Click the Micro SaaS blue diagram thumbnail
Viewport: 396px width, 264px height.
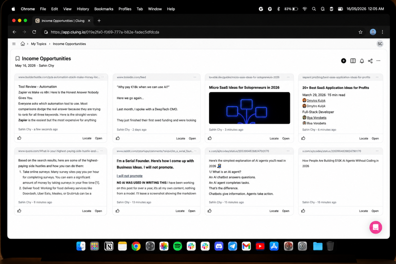point(249,108)
